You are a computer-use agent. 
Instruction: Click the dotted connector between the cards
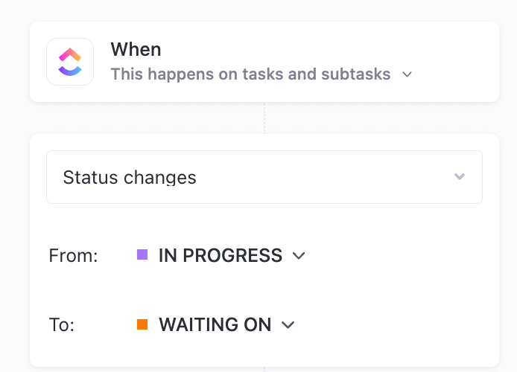click(264, 118)
